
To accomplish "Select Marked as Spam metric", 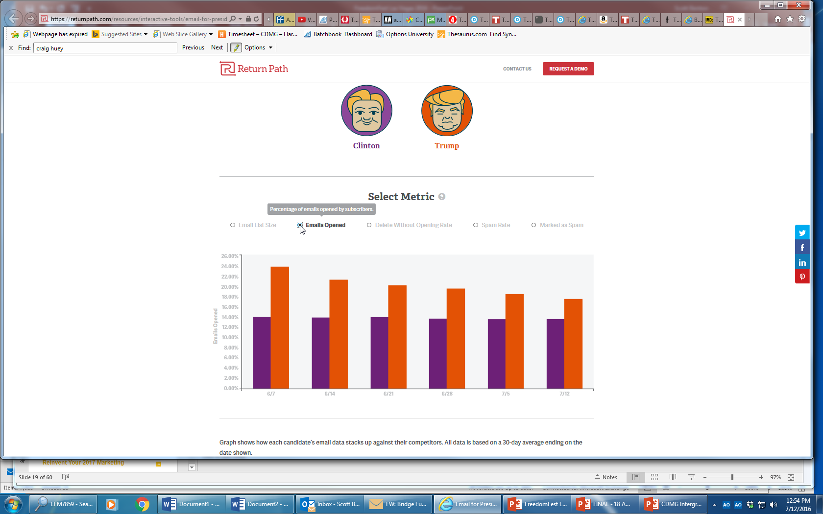I will tap(534, 225).
